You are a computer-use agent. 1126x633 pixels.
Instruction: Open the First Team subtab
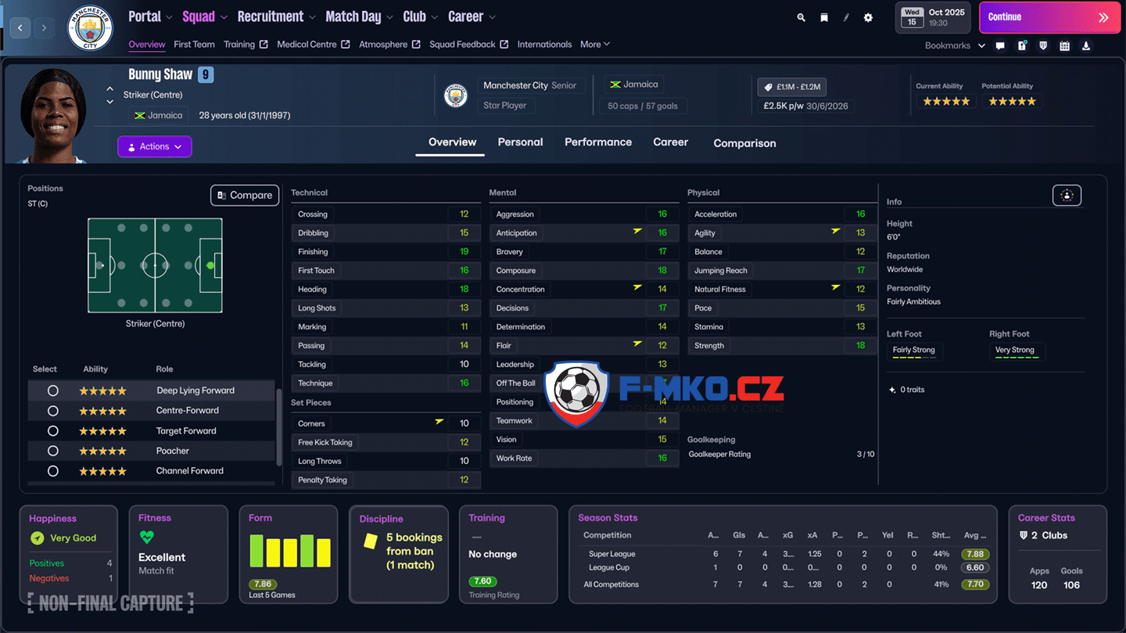tap(194, 45)
